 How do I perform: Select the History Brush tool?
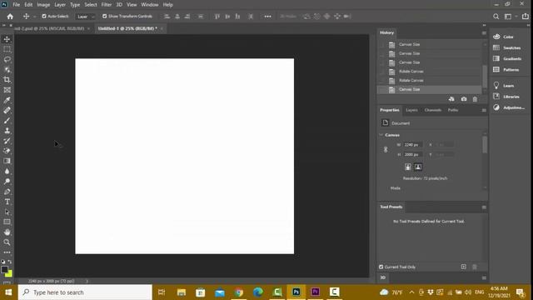pos(7,141)
